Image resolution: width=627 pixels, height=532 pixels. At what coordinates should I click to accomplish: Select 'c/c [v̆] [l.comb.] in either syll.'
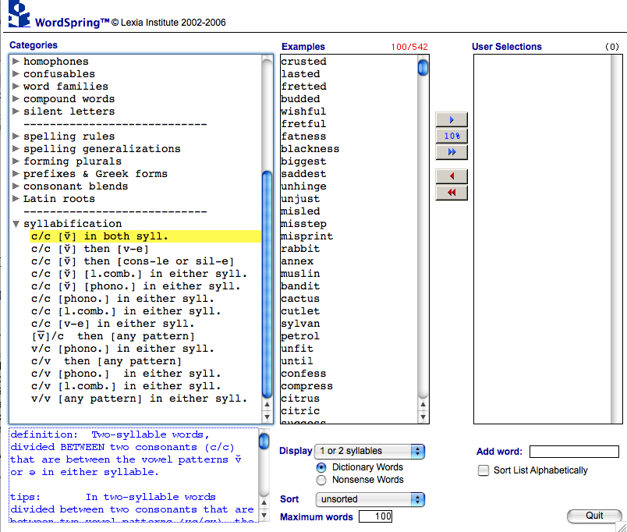click(x=139, y=274)
